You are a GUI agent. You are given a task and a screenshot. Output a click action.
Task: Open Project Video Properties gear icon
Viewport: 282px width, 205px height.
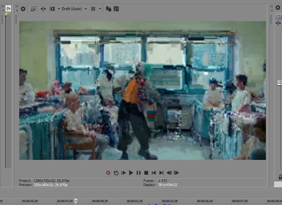tap(23, 9)
